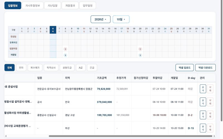This screenshot has height=139, width=223.
Task: Open the 입찰정보 tab
Action: 13,6
